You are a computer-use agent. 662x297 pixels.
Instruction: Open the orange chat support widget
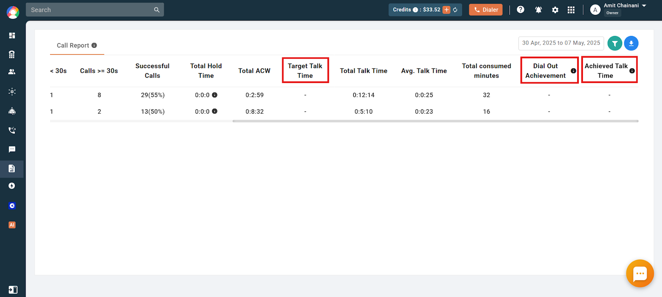[640, 273]
